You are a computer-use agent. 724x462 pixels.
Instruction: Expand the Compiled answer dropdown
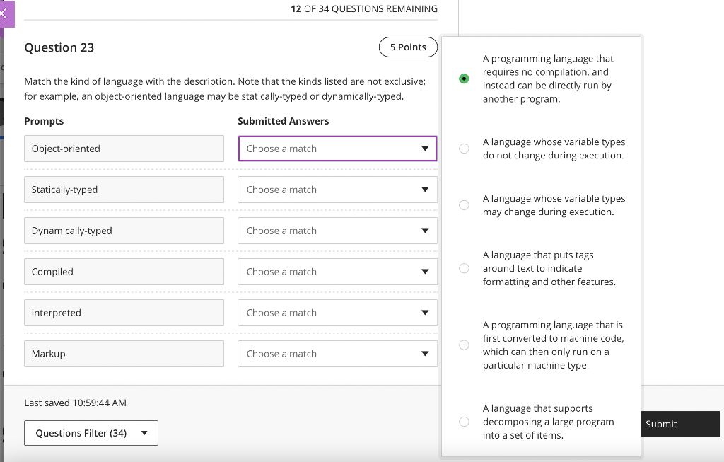337,272
